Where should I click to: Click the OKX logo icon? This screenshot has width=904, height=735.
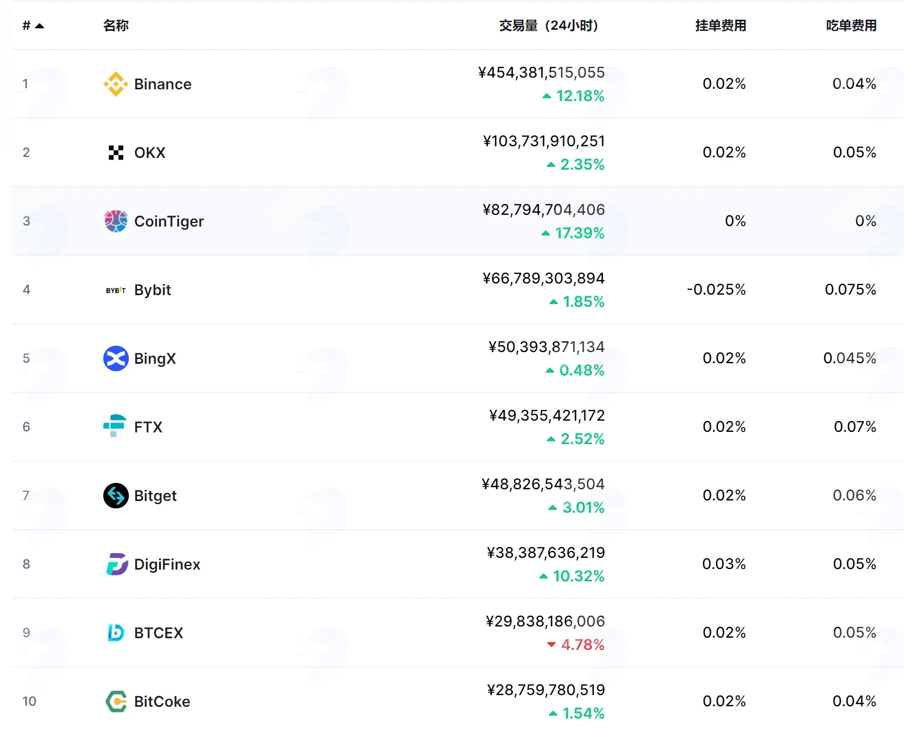pos(116,153)
